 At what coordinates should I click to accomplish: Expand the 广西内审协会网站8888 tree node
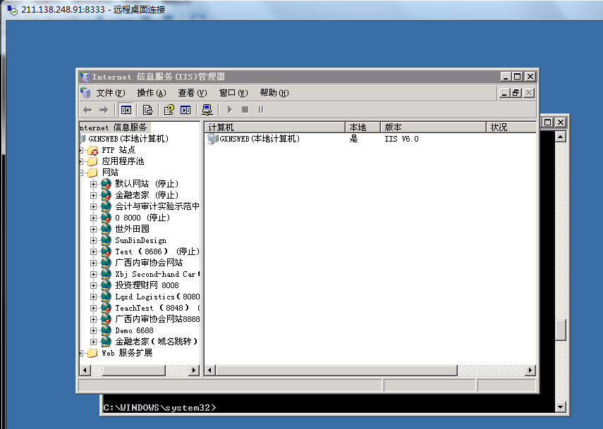pos(93,319)
